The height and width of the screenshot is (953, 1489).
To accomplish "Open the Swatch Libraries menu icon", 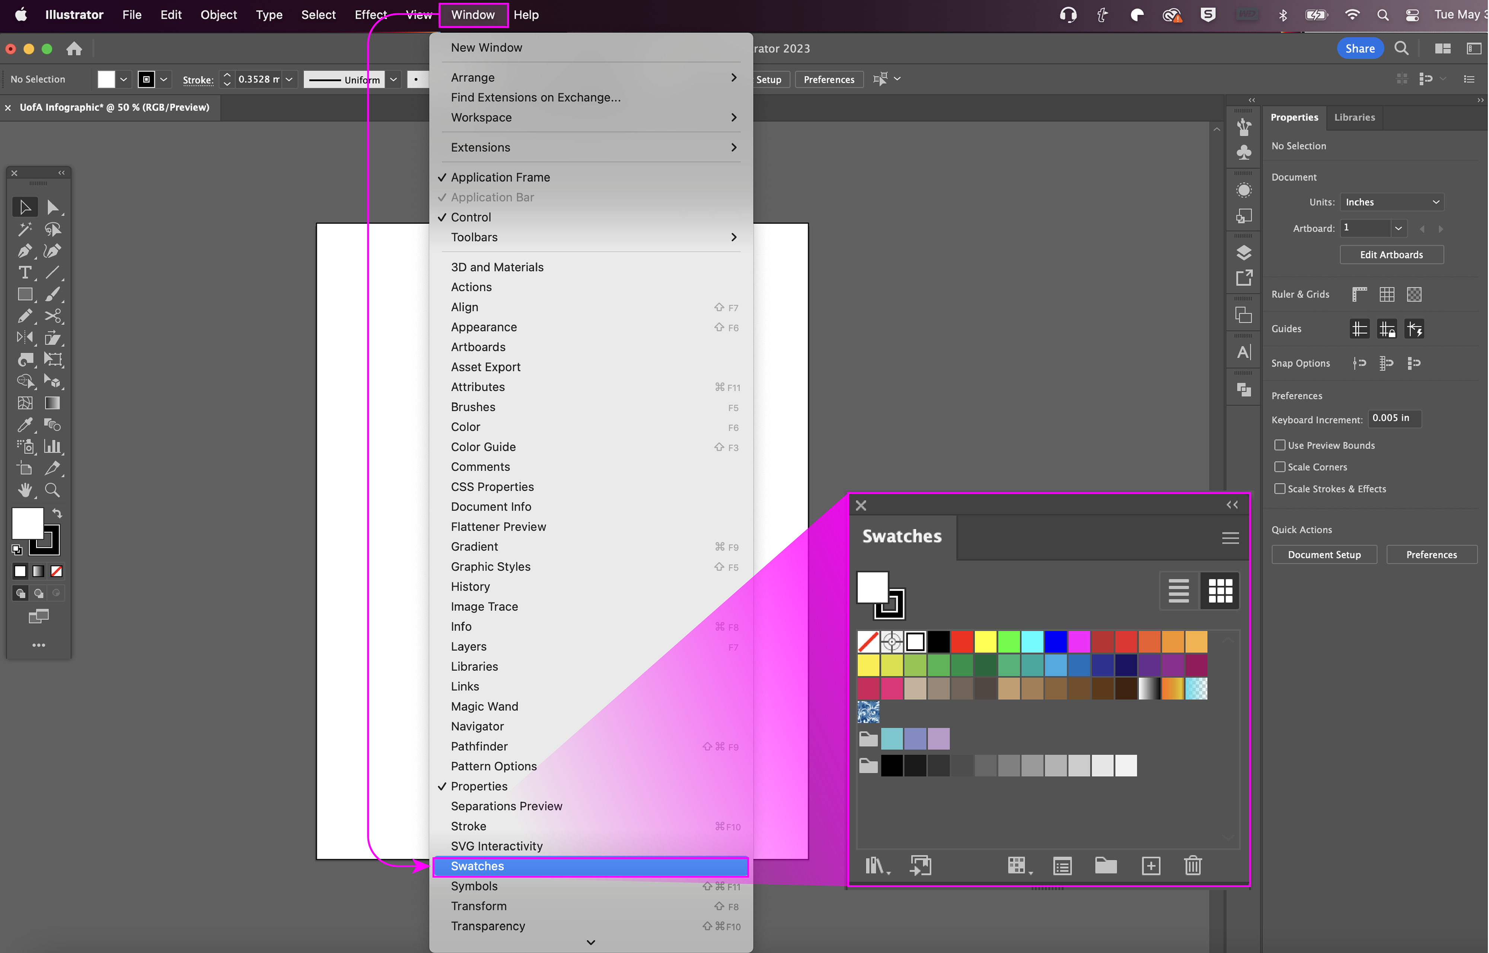I will point(876,866).
